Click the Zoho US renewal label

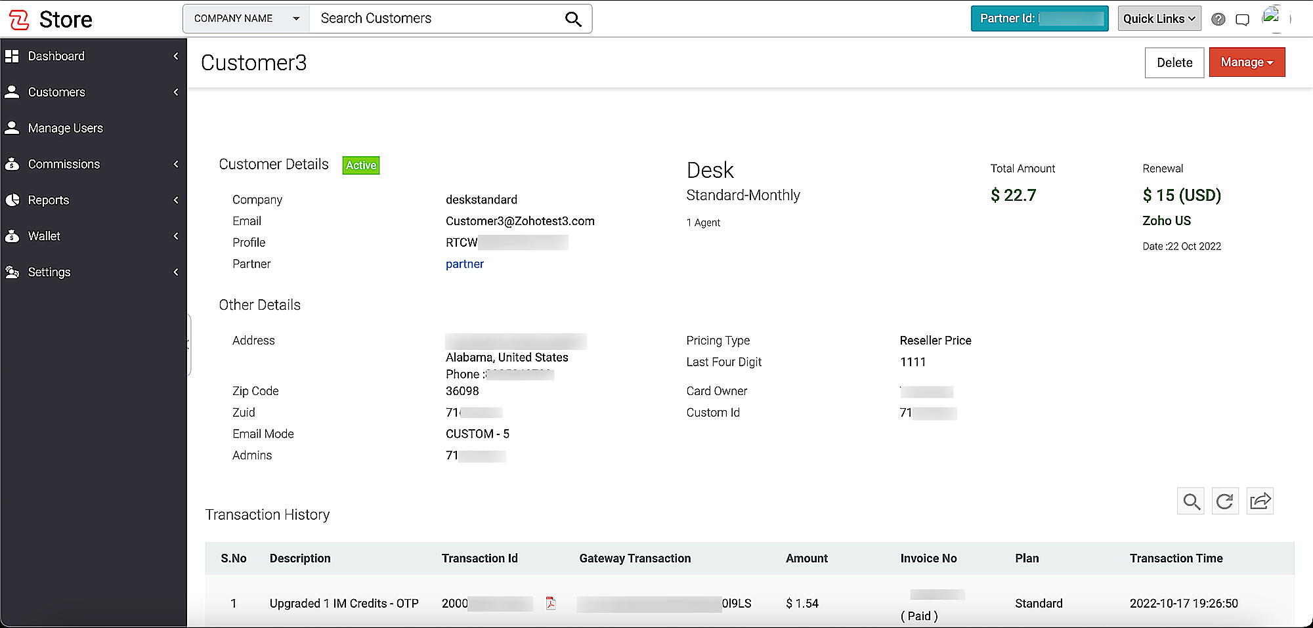(1167, 221)
